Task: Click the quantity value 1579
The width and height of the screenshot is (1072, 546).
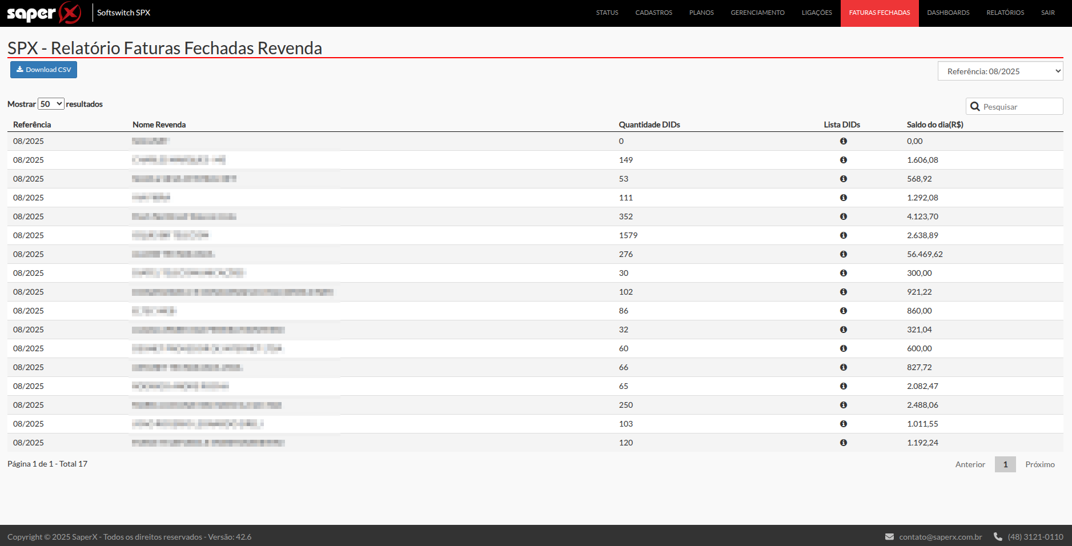Action: point(628,235)
